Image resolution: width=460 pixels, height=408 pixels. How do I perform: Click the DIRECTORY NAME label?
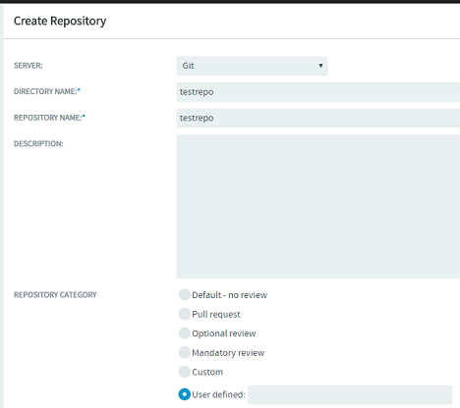click(45, 91)
